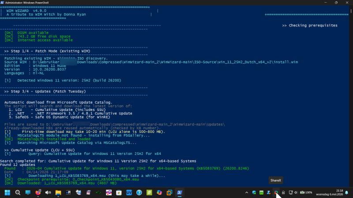The width and height of the screenshot is (353, 198).
Task: Show hidden system tray icons
Action: pos(247,193)
